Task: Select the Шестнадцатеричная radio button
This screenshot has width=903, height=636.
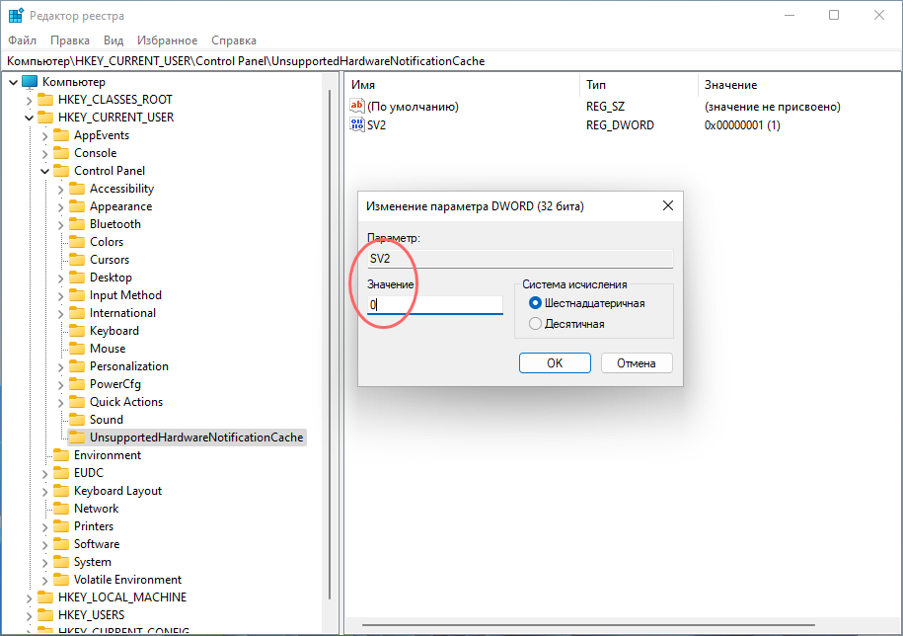Action: pyautogui.click(x=535, y=303)
